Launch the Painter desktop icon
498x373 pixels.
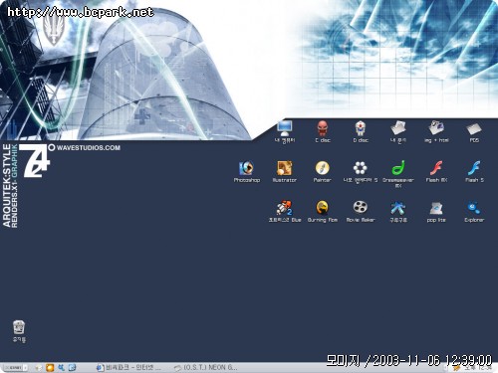click(323, 171)
